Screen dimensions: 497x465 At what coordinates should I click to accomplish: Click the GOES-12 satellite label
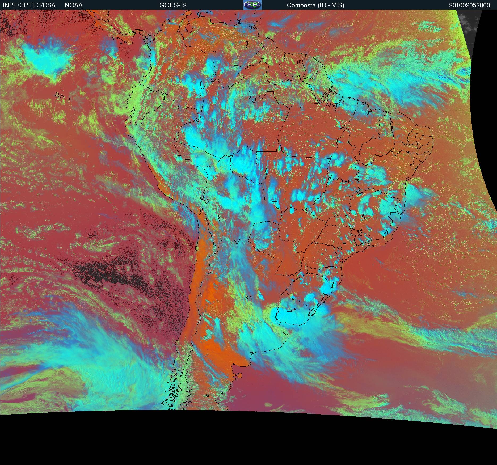(173, 5)
